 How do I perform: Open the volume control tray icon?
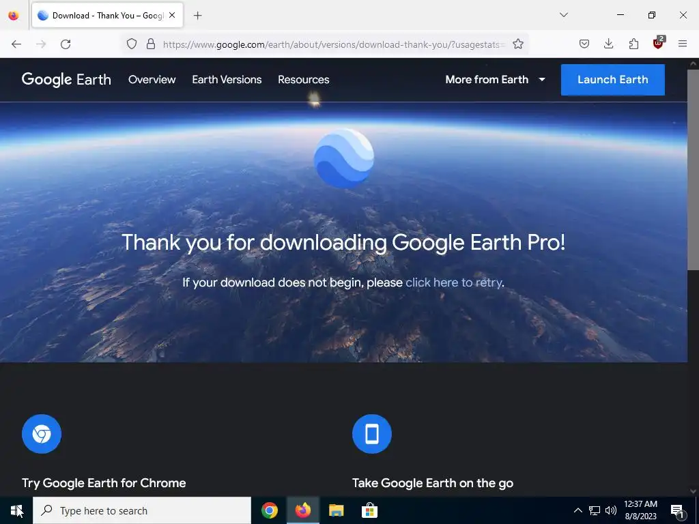[611, 510]
